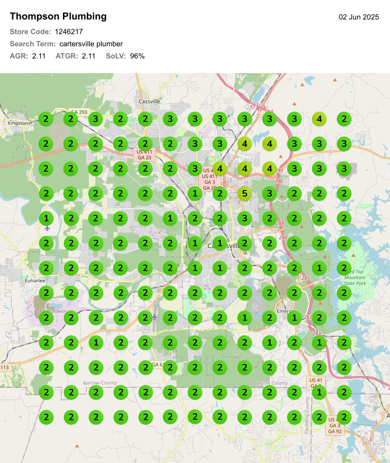
Task: Click airport icon below leftmost rank 1 marker
Action: coord(47,228)
